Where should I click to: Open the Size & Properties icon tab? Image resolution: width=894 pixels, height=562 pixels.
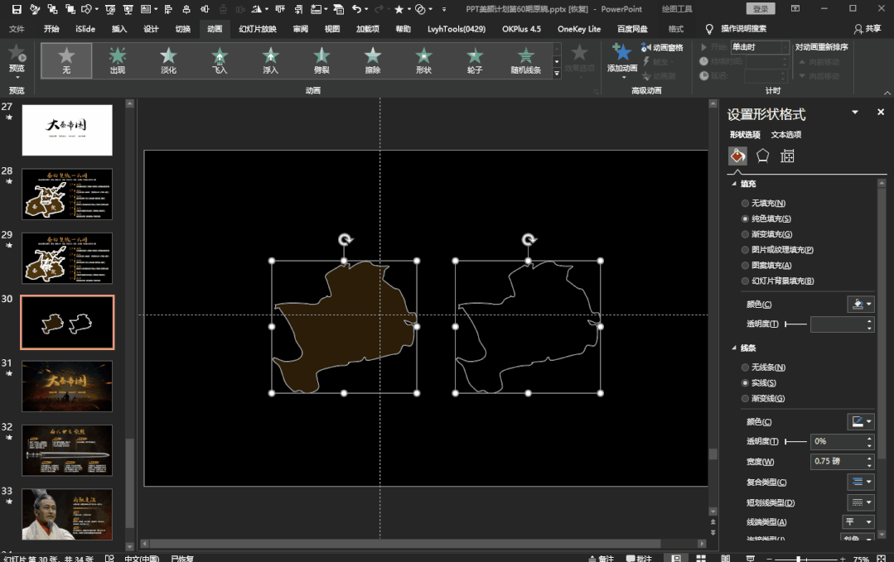pyautogui.click(x=787, y=156)
